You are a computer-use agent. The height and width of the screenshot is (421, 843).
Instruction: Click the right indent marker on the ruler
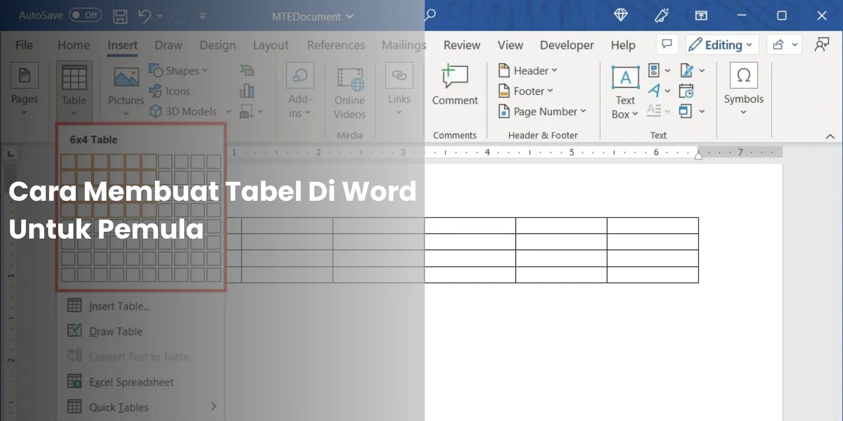[699, 156]
